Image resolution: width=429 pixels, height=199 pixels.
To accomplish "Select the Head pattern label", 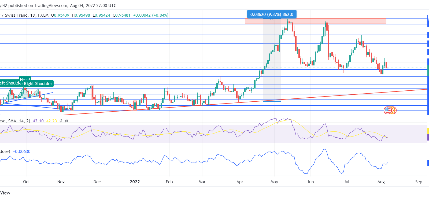I will click(25, 79).
